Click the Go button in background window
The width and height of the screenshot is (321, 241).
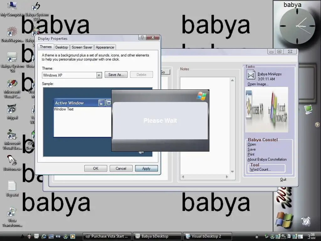[x=166, y=72]
